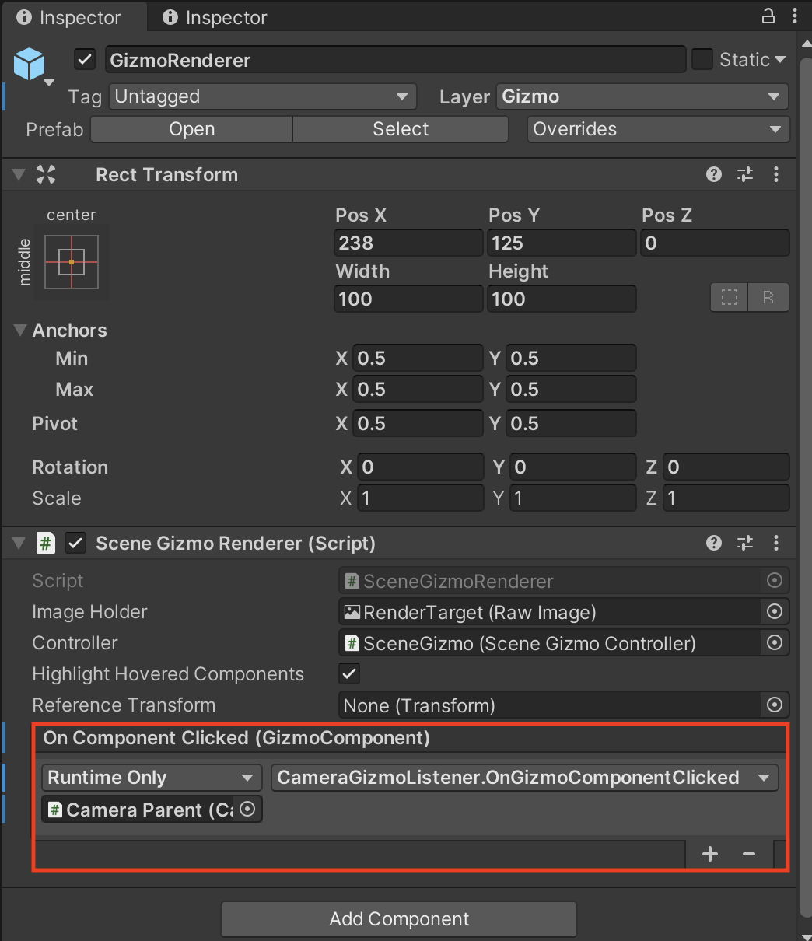Add a new event listener with plus icon
Screen dimensions: 812x941
click(709, 853)
